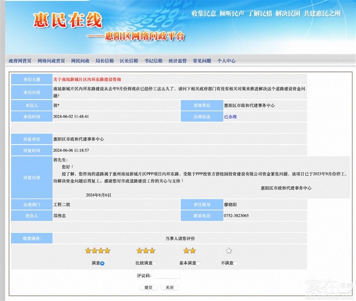This screenshot has width=356, height=301.
Task: Open the 局长信箱 menu item
Action: click(x=105, y=61)
